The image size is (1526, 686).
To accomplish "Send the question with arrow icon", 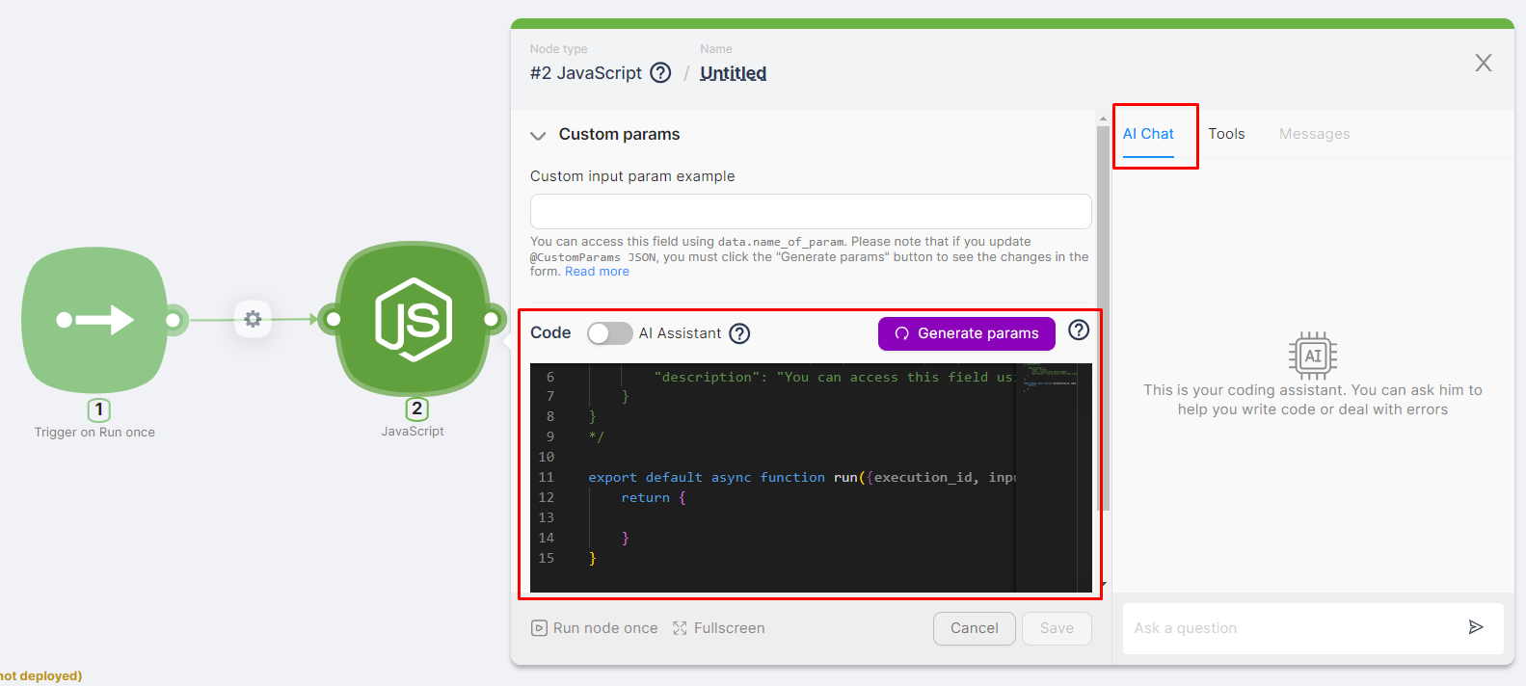I will (x=1475, y=627).
